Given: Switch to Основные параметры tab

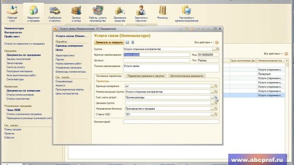Looking at the screenshot, I should coord(109,76).
